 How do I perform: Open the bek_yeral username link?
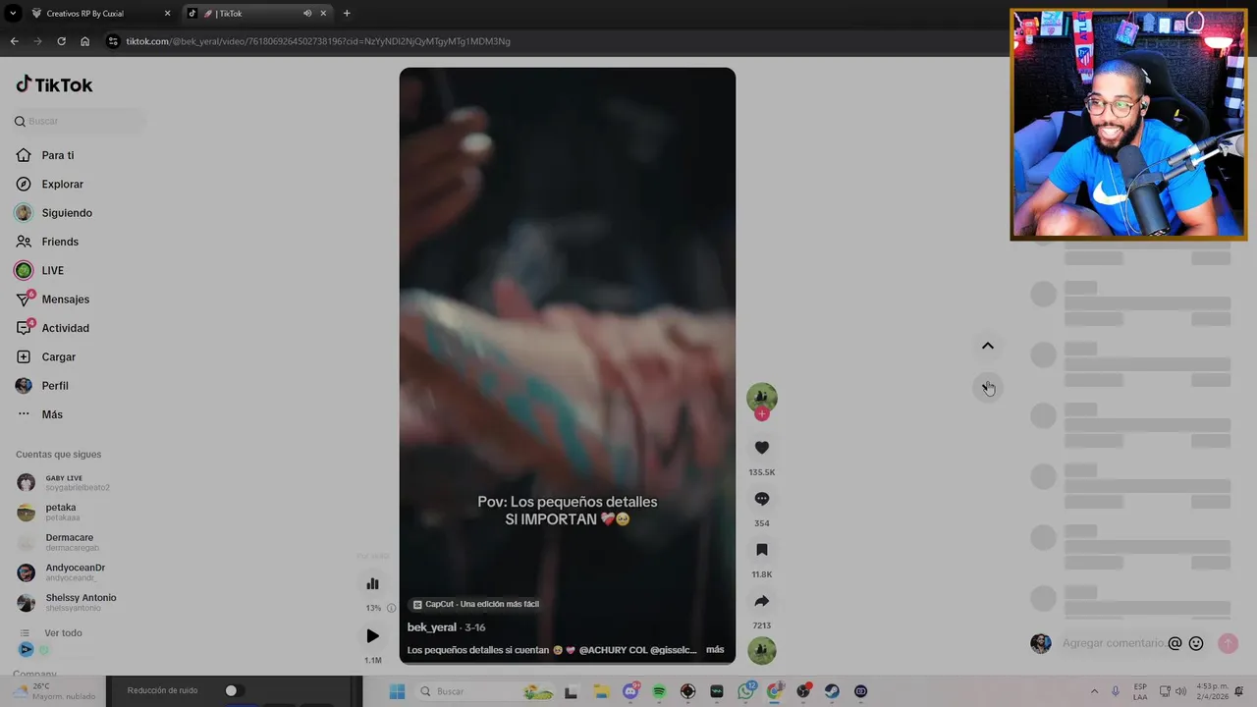point(432,627)
